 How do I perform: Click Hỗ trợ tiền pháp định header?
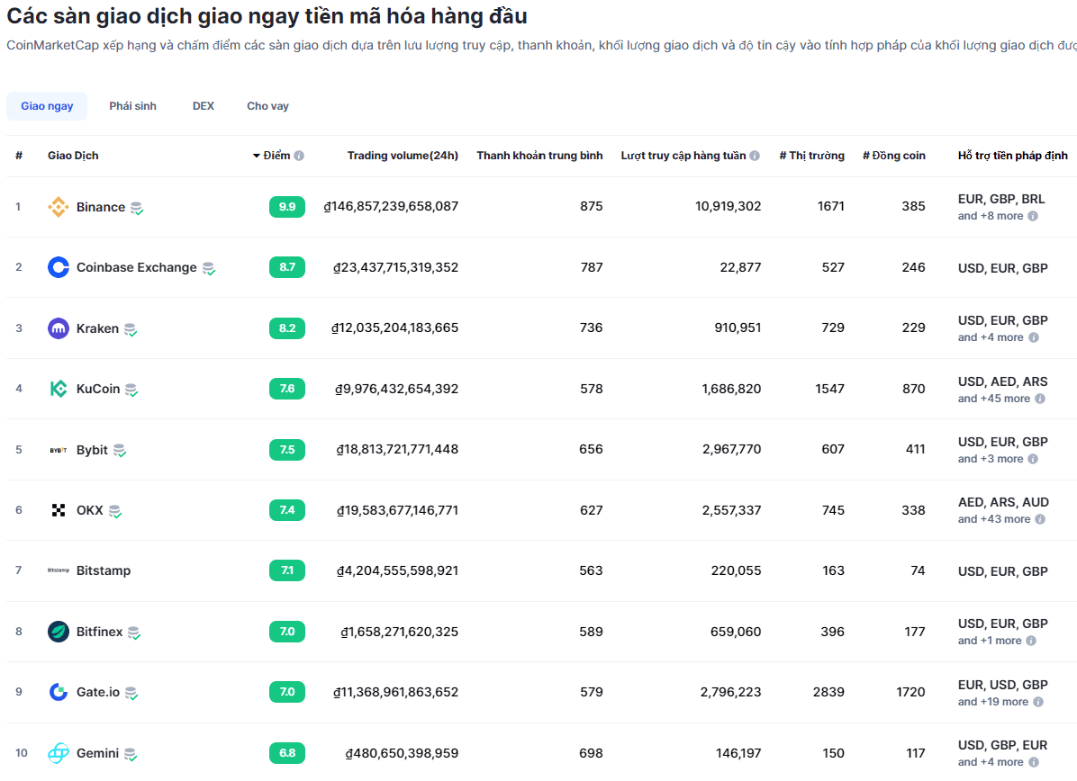coord(1012,156)
